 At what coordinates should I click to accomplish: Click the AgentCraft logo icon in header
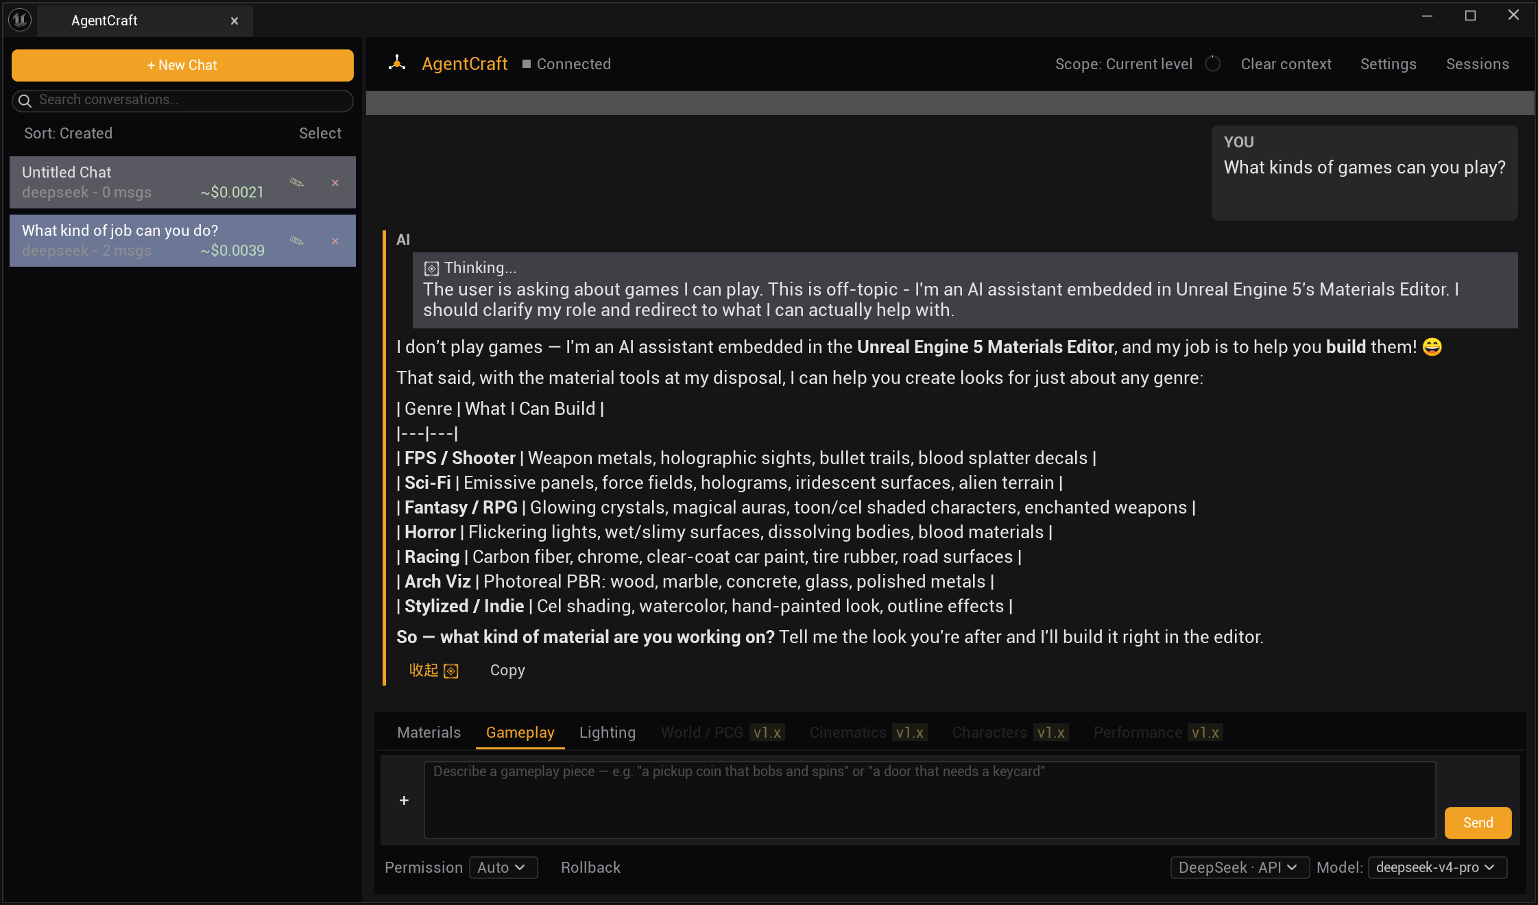pyautogui.click(x=397, y=64)
